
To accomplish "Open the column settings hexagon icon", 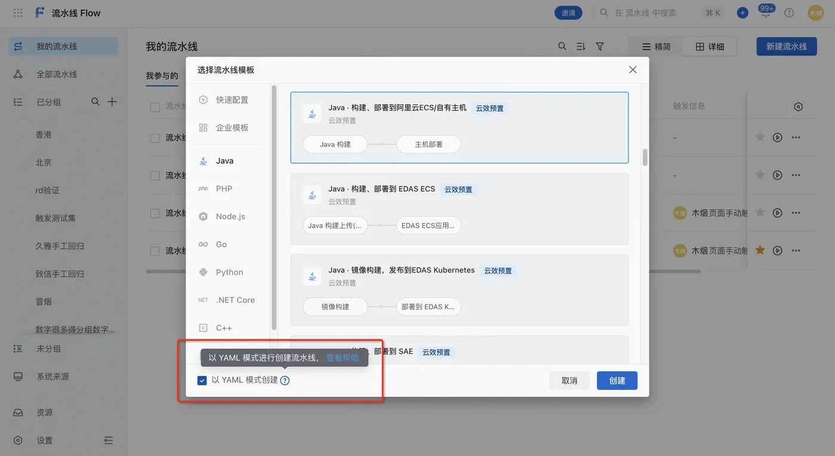I will point(798,107).
